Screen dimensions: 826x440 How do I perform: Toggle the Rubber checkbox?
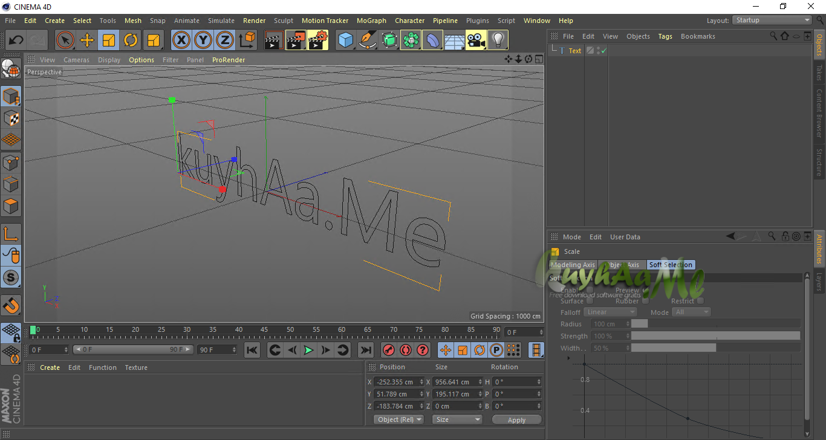click(645, 300)
